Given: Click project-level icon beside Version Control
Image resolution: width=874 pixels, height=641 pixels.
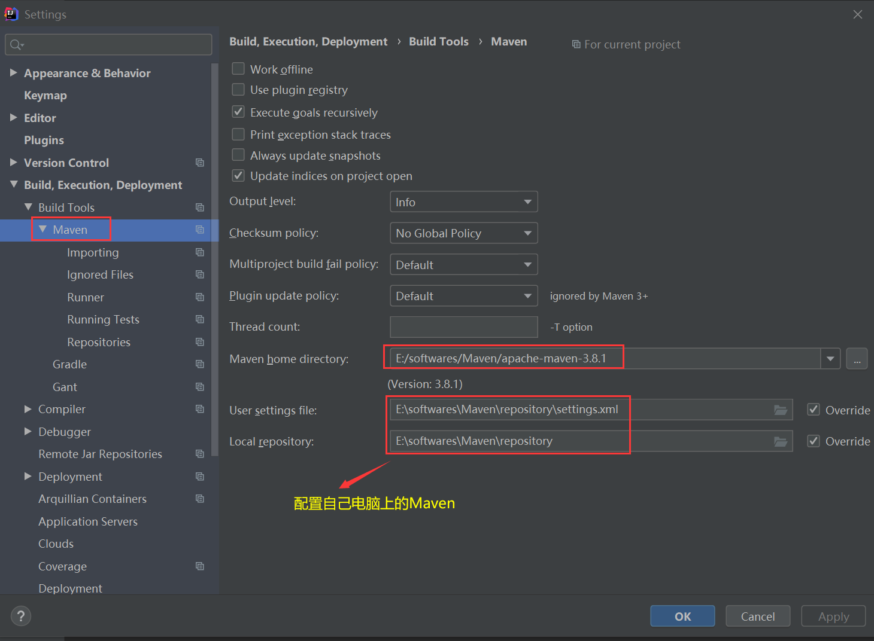Looking at the screenshot, I should 200,163.
